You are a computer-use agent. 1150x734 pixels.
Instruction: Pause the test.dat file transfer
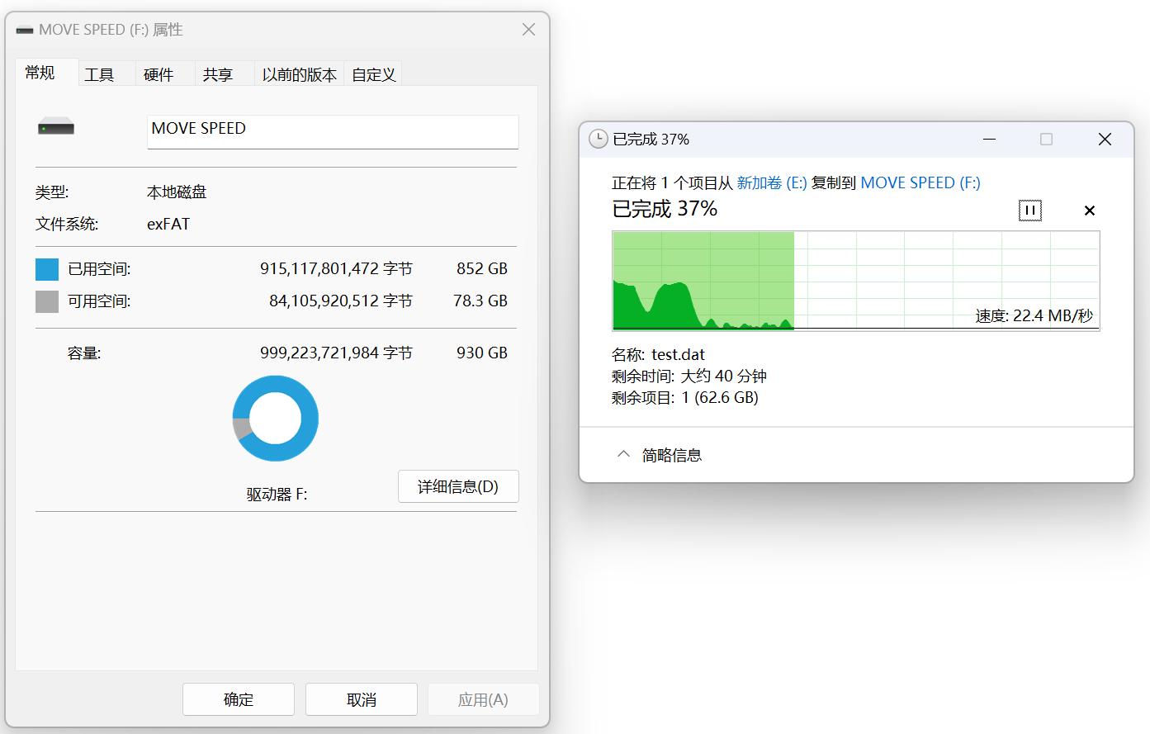coord(1029,211)
